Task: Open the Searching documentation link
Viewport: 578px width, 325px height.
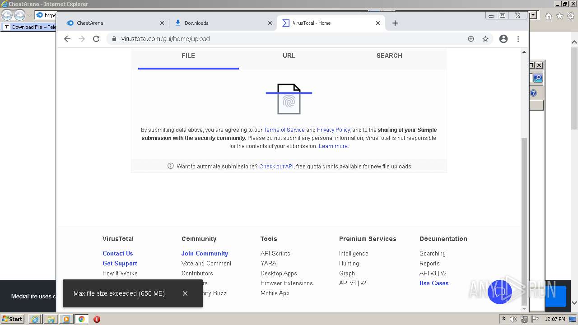Action: pos(433,253)
